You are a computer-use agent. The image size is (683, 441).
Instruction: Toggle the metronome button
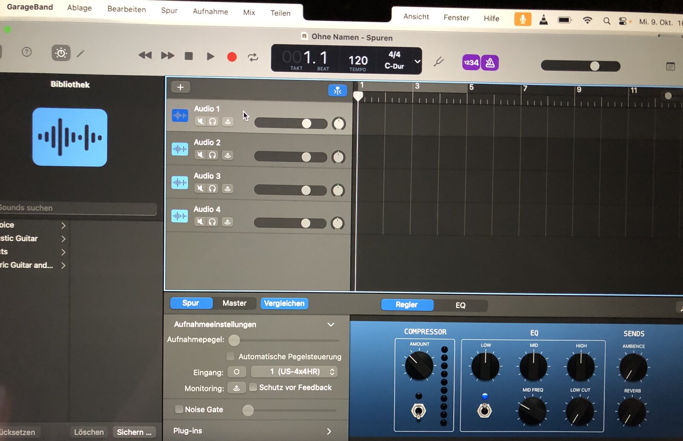(490, 63)
